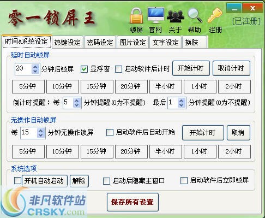Choose 1小时 preset under 延时自动锁屏
265x218 pixels.
pos(200,86)
